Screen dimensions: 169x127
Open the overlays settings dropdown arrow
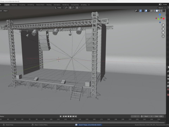click(x=149, y=11)
